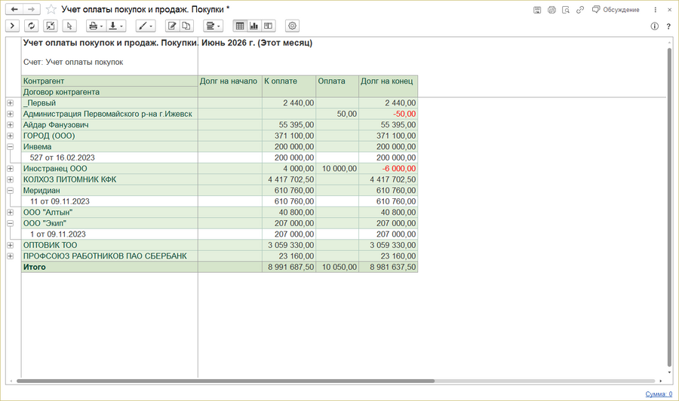Click the total 8 981 637,50 cell
This screenshot has width=679, height=401.
[389, 267]
